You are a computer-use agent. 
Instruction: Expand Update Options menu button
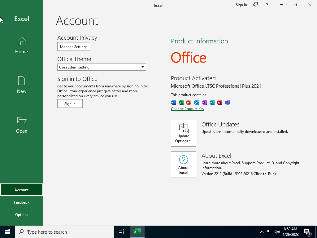183,133
